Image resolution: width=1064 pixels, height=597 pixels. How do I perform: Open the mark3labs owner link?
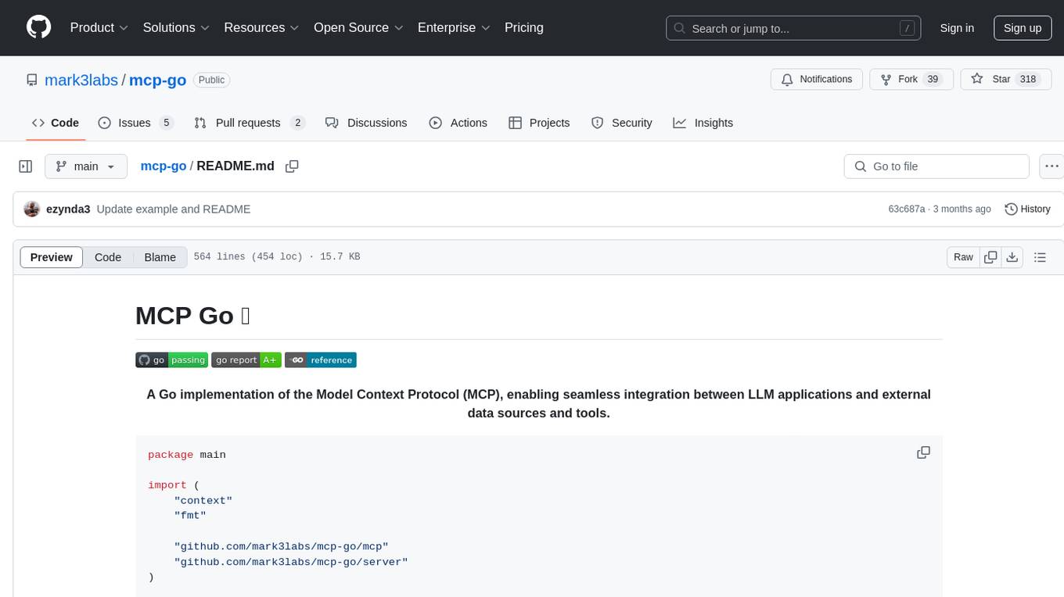(x=81, y=80)
